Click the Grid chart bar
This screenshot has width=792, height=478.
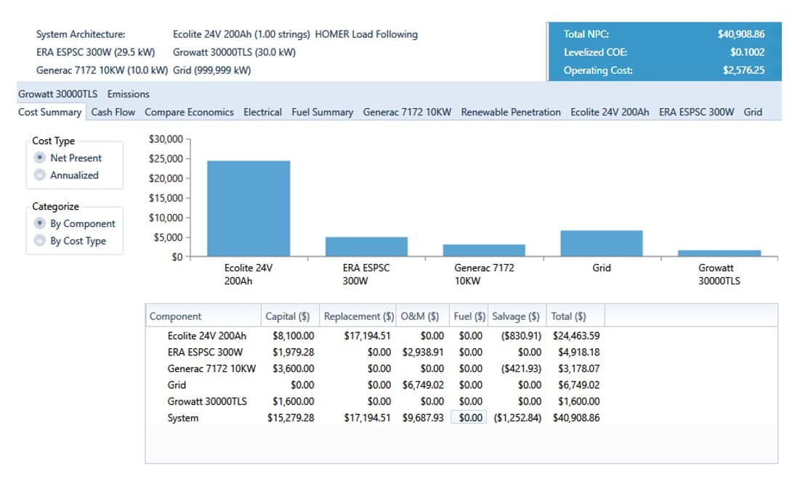tap(602, 244)
